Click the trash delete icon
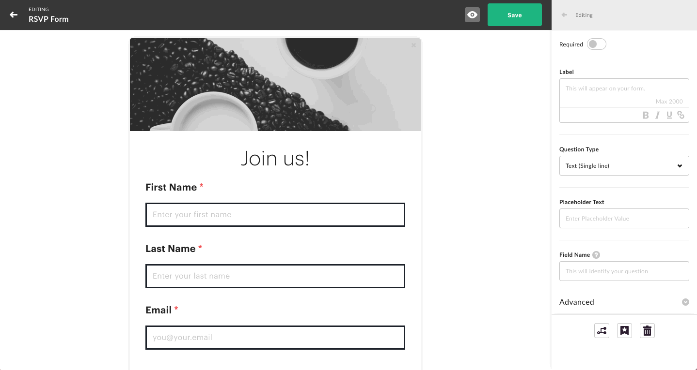 647,331
